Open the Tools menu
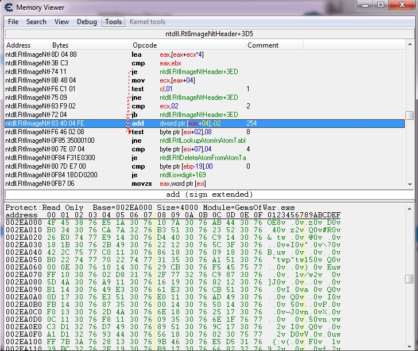Viewport: 418px width, 351px height. 113,22
